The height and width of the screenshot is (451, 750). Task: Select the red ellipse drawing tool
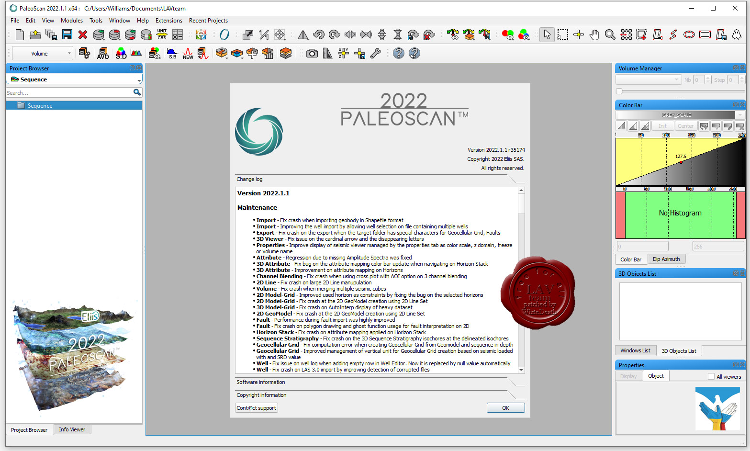point(689,34)
